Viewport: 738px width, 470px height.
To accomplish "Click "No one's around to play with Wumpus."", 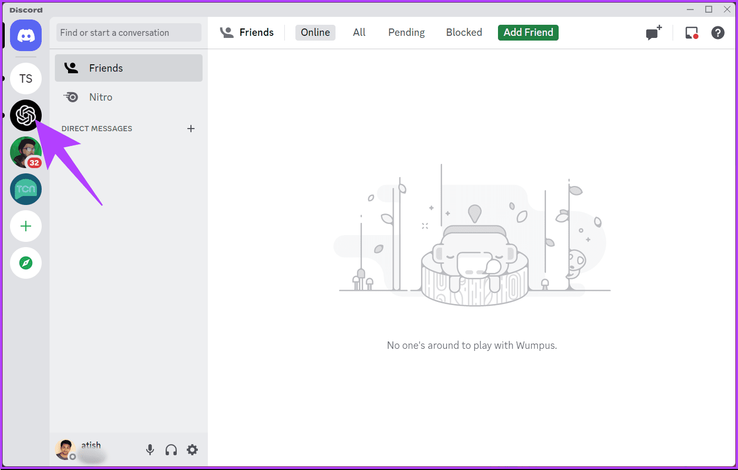I will (472, 346).
